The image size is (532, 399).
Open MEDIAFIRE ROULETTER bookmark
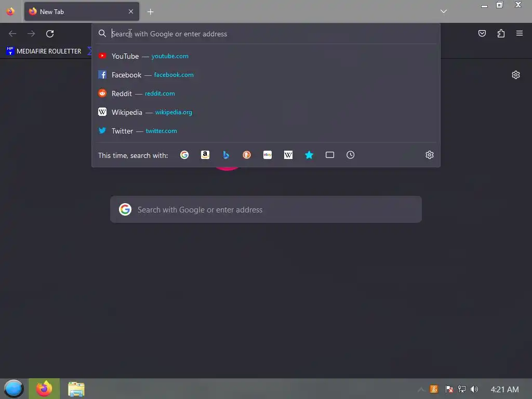click(x=44, y=51)
